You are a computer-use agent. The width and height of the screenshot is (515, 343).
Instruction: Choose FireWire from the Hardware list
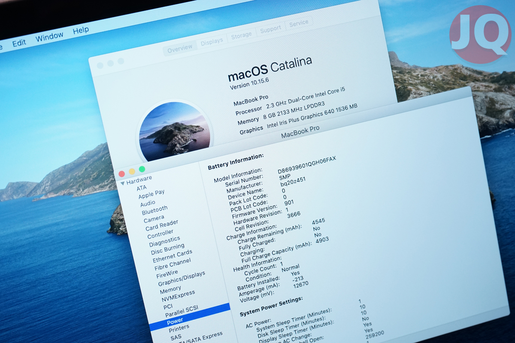click(x=167, y=274)
